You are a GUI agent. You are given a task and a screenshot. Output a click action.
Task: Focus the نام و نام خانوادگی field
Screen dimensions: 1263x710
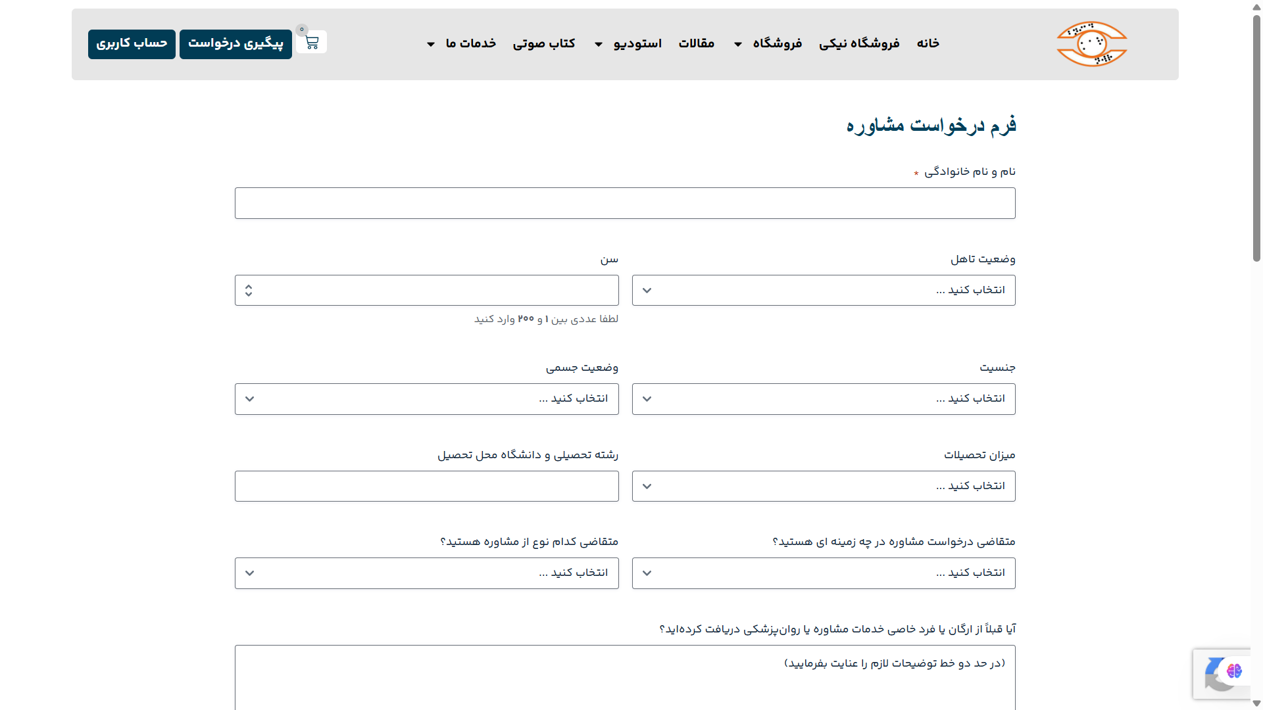[x=625, y=203]
